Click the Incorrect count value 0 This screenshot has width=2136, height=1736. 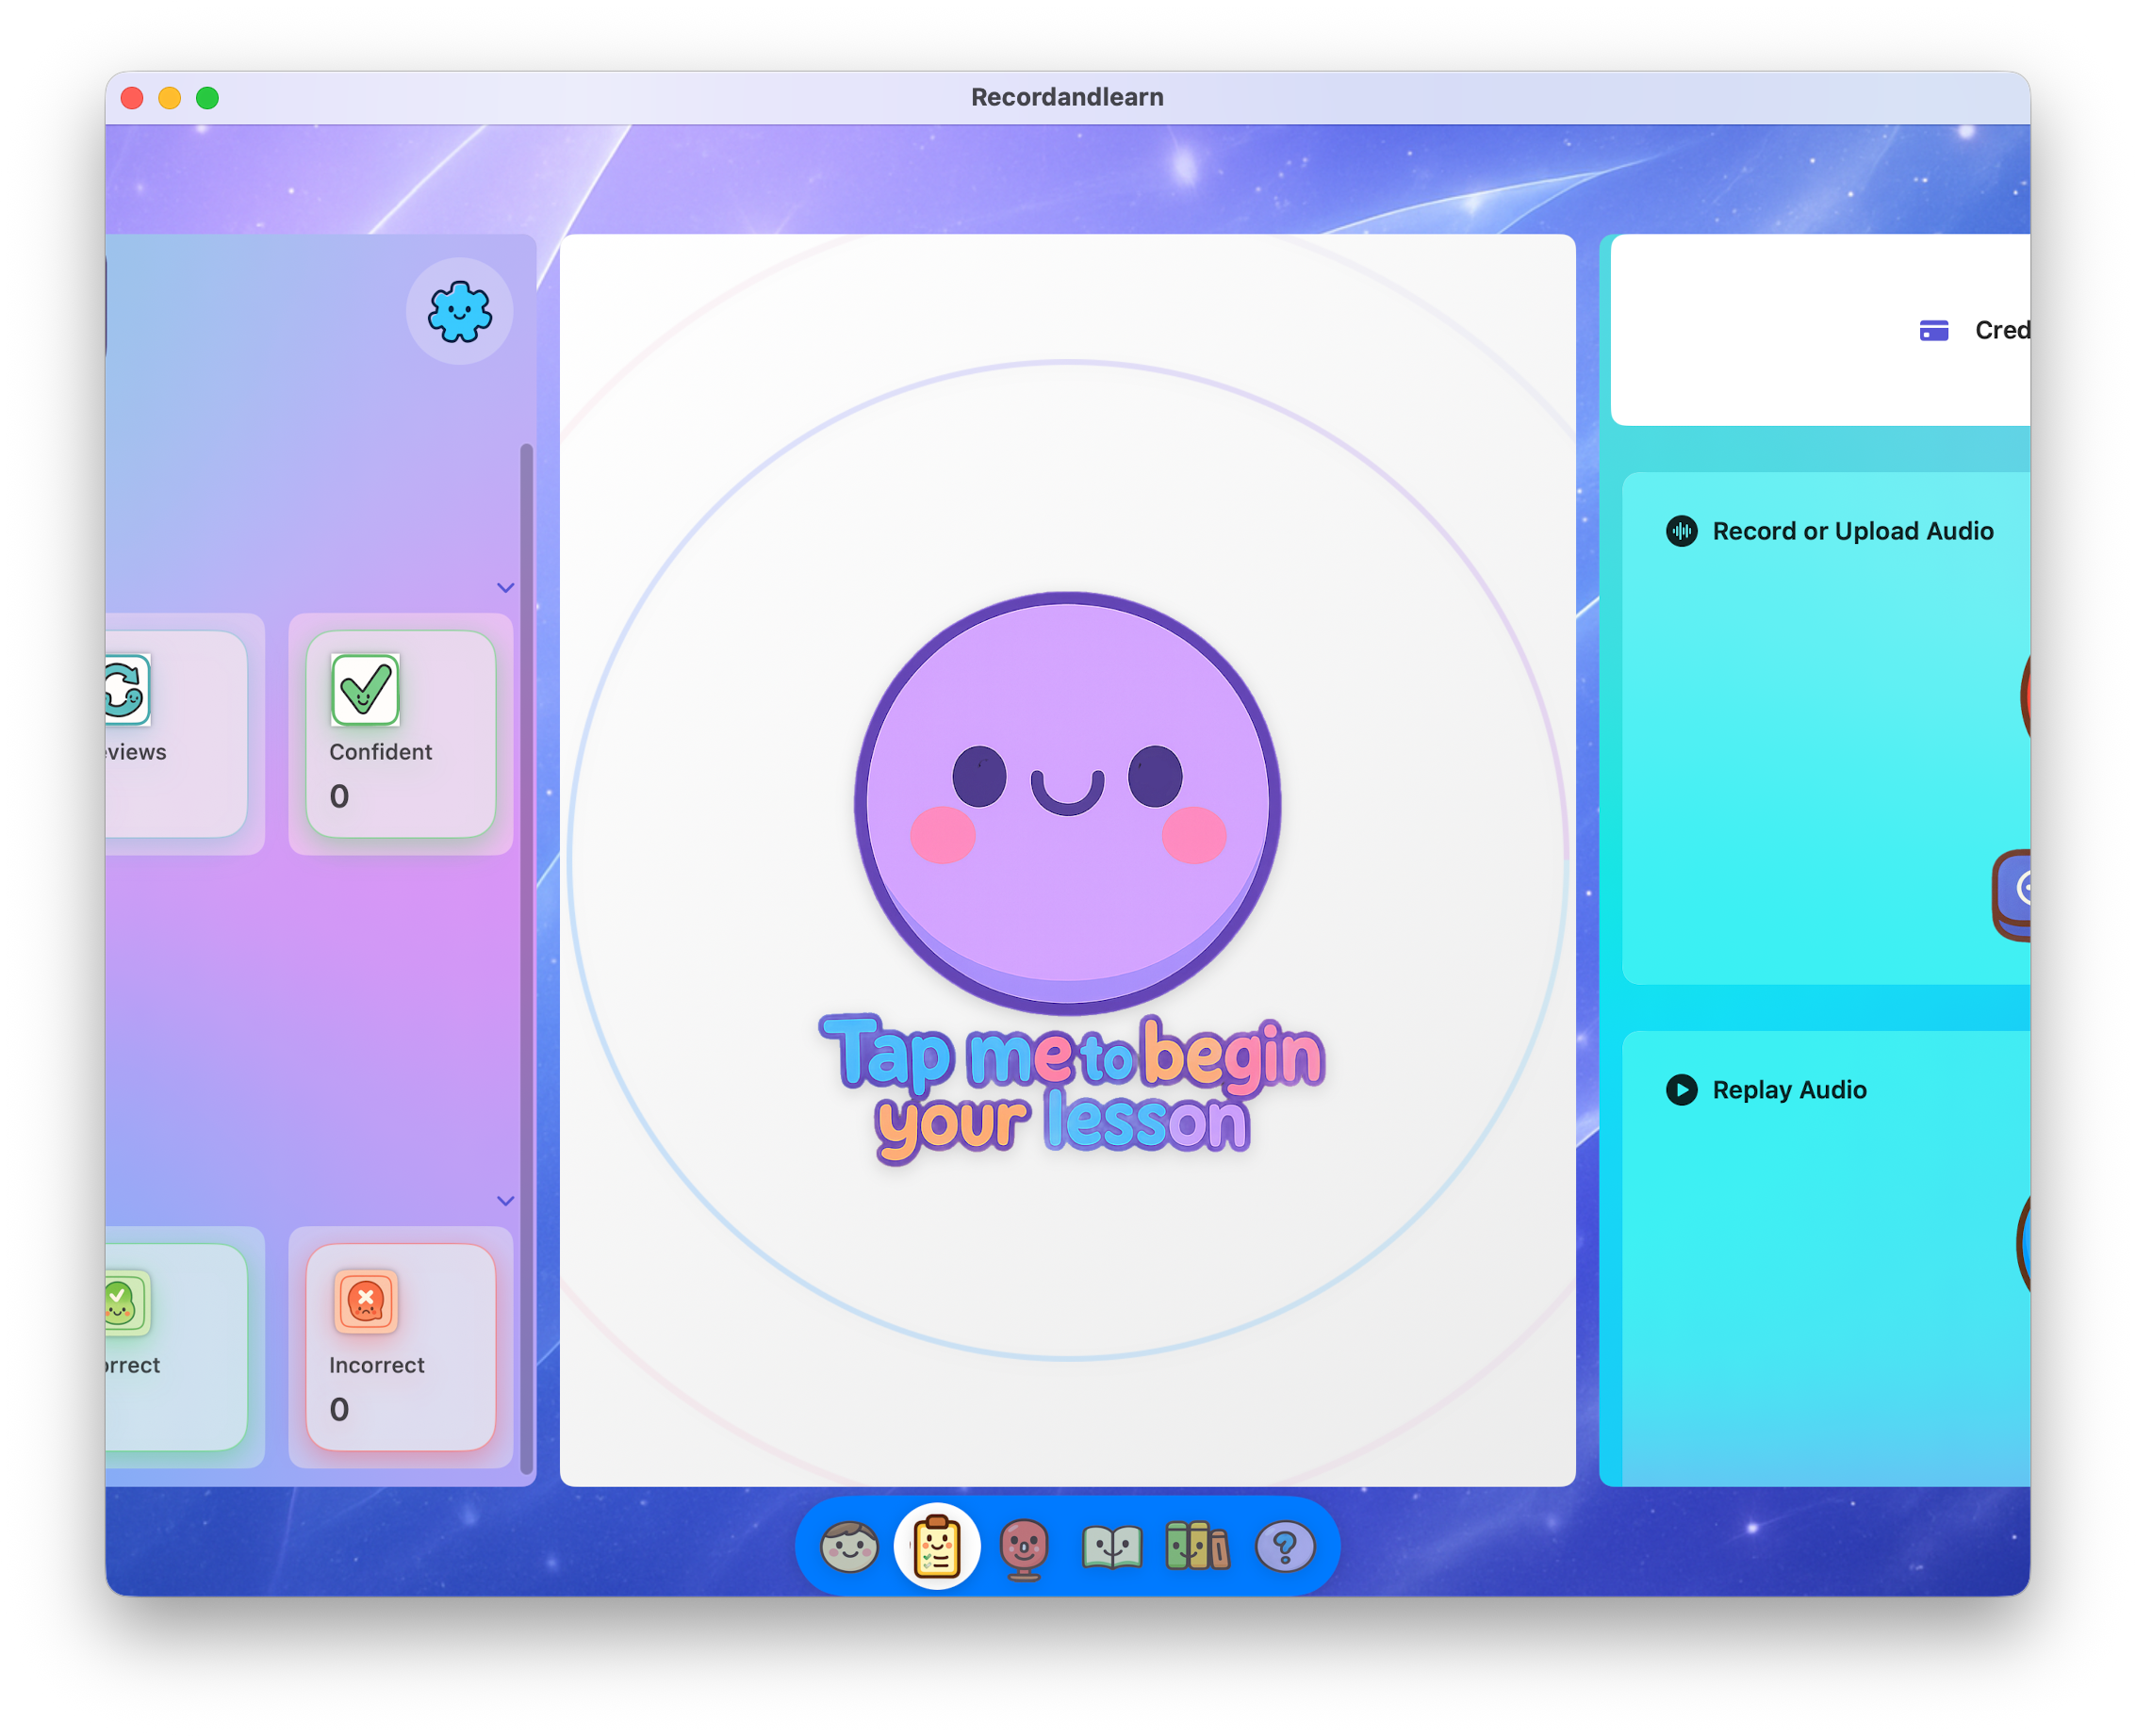[339, 1409]
